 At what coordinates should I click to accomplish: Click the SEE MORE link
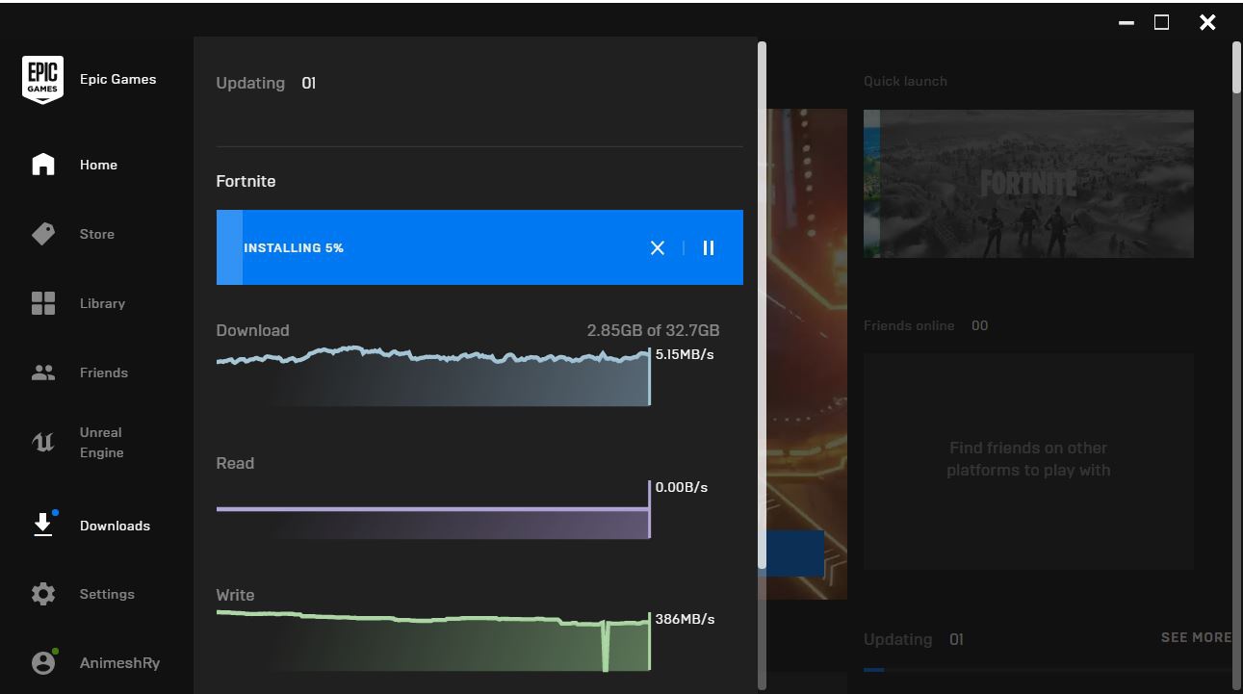(x=1196, y=637)
